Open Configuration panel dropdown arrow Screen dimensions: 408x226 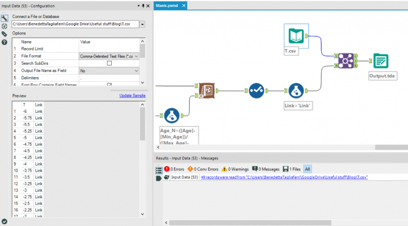(138, 6)
